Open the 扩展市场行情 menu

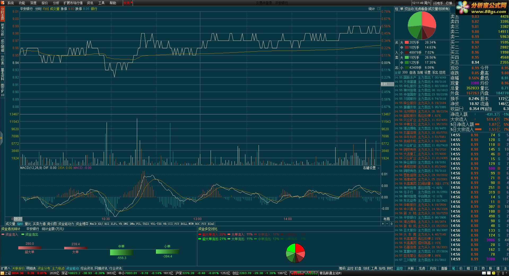point(73,3)
